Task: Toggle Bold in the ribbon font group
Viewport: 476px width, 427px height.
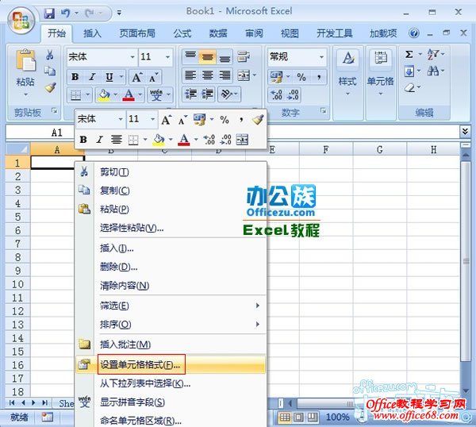Action: (75, 77)
